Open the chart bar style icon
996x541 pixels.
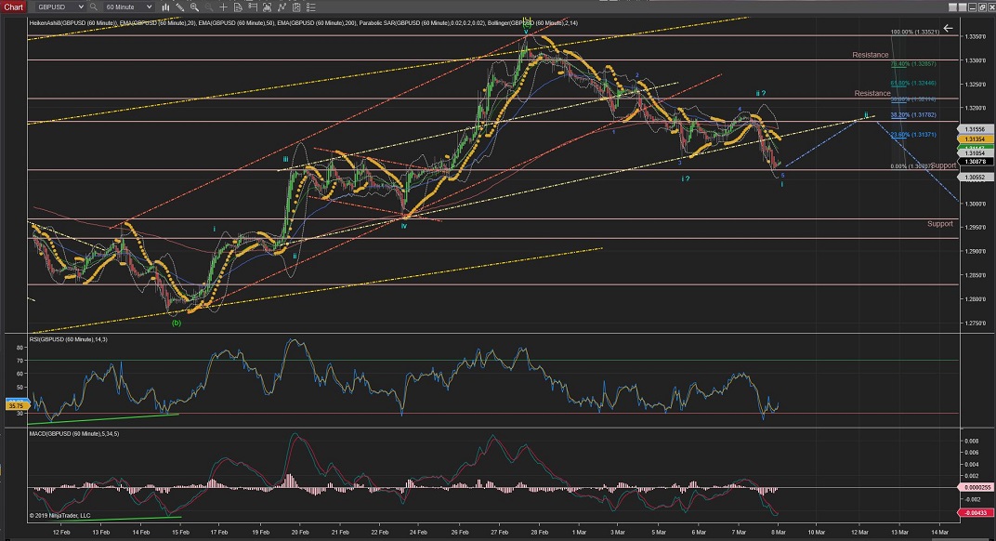click(x=166, y=7)
